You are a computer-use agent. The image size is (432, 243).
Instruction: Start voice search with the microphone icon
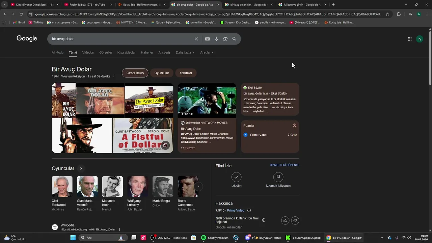tap(216, 39)
